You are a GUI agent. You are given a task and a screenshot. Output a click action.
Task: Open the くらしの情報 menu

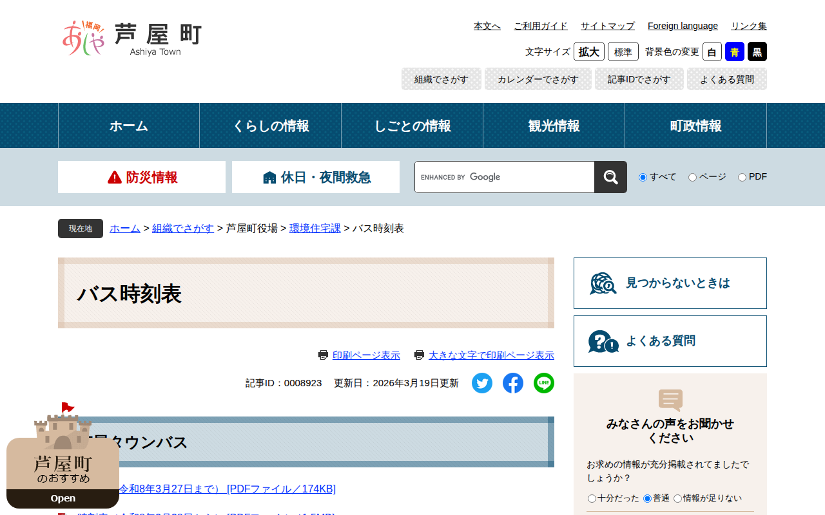pos(271,126)
